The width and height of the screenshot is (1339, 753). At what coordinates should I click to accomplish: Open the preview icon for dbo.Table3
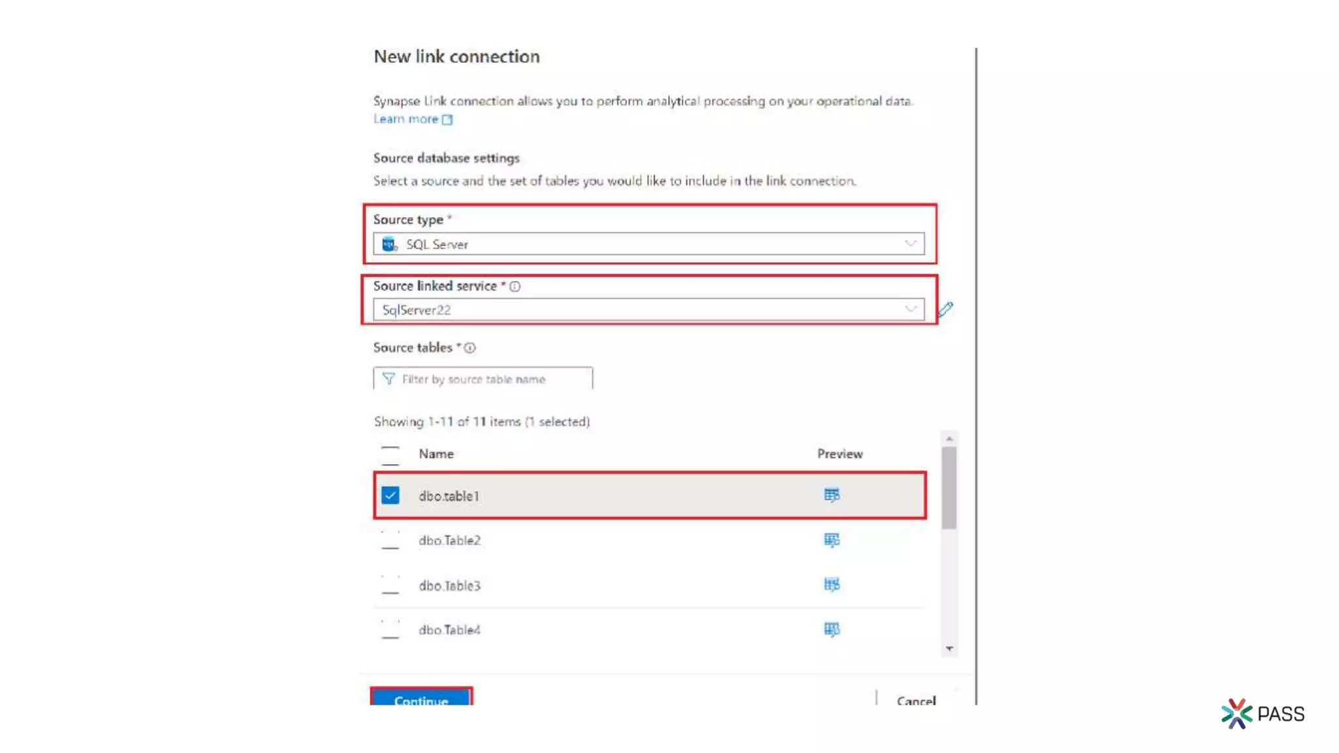tap(831, 584)
